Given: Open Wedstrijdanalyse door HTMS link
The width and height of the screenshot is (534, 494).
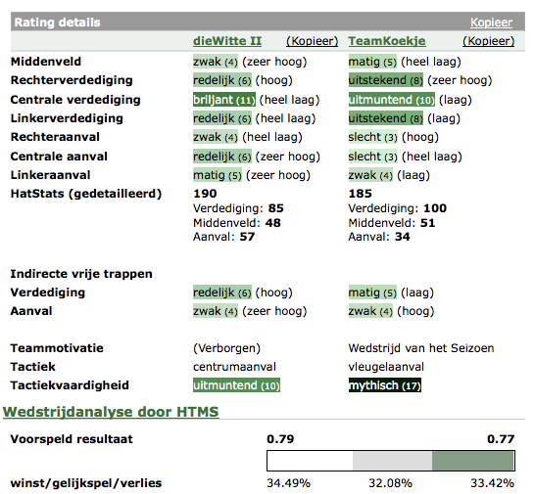Looking at the screenshot, I should click(x=111, y=412).
